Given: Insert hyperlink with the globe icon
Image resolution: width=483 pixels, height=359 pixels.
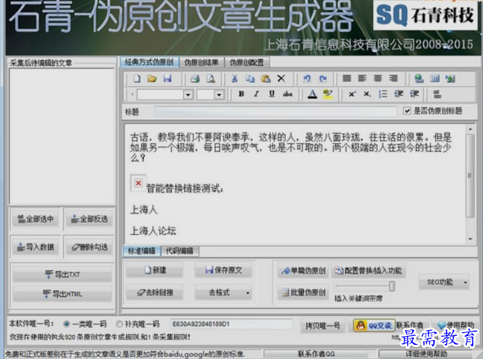Looking at the screenshot, I should pyautogui.click(x=419, y=79).
